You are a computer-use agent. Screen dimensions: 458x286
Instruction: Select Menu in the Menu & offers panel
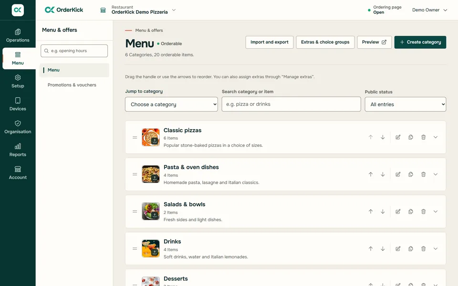pyautogui.click(x=74, y=70)
